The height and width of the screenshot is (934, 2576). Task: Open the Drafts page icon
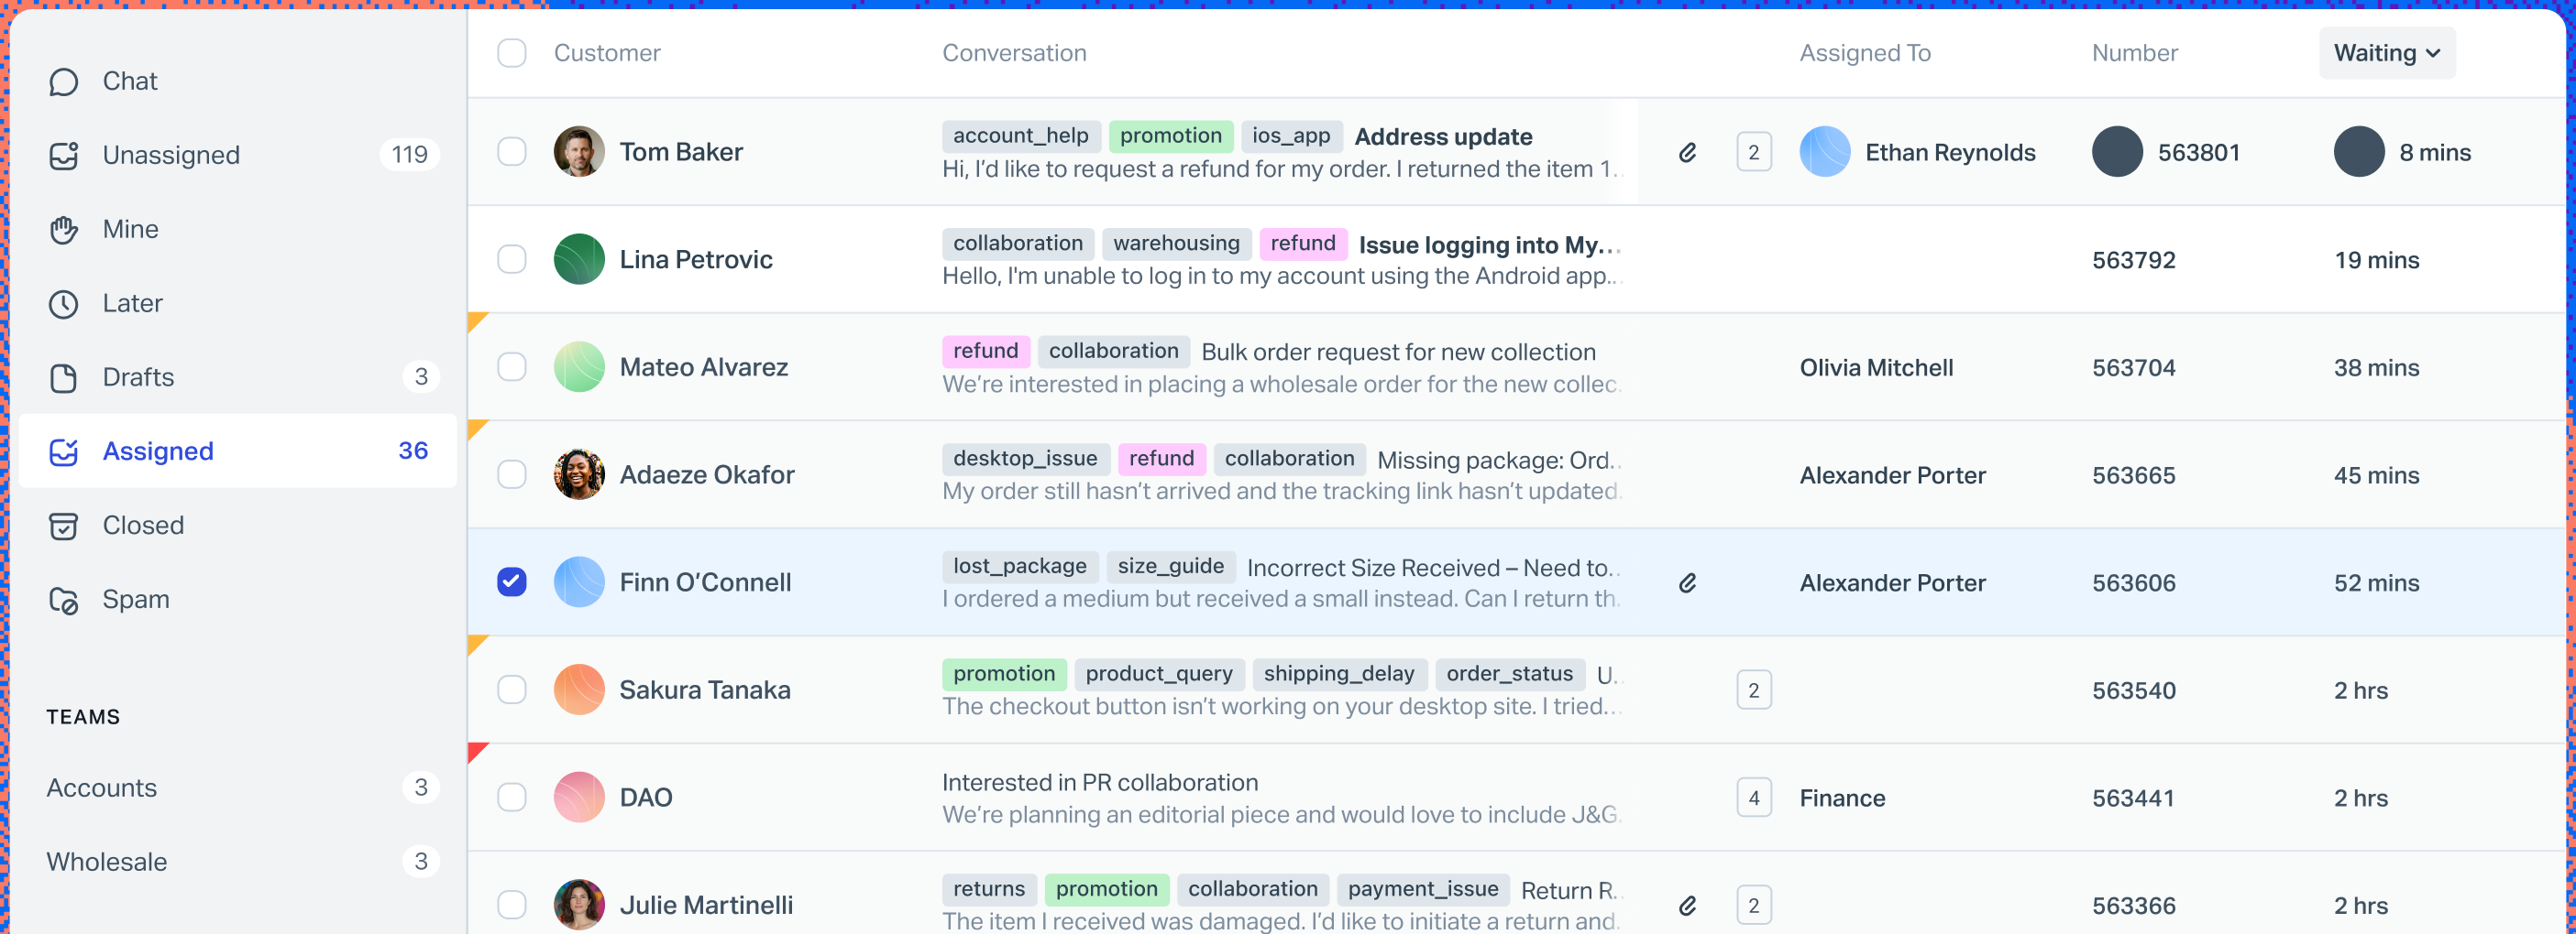click(64, 377)
